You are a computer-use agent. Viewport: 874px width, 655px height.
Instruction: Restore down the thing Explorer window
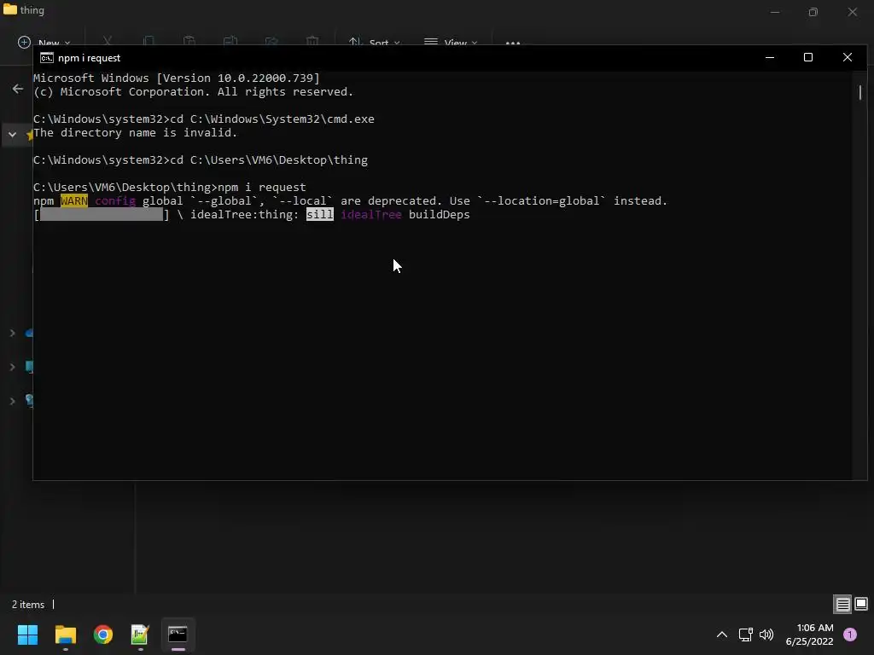(x=813, y=12)
